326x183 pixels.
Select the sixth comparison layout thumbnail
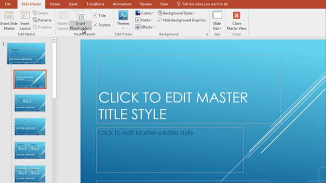tap(30, 174)
